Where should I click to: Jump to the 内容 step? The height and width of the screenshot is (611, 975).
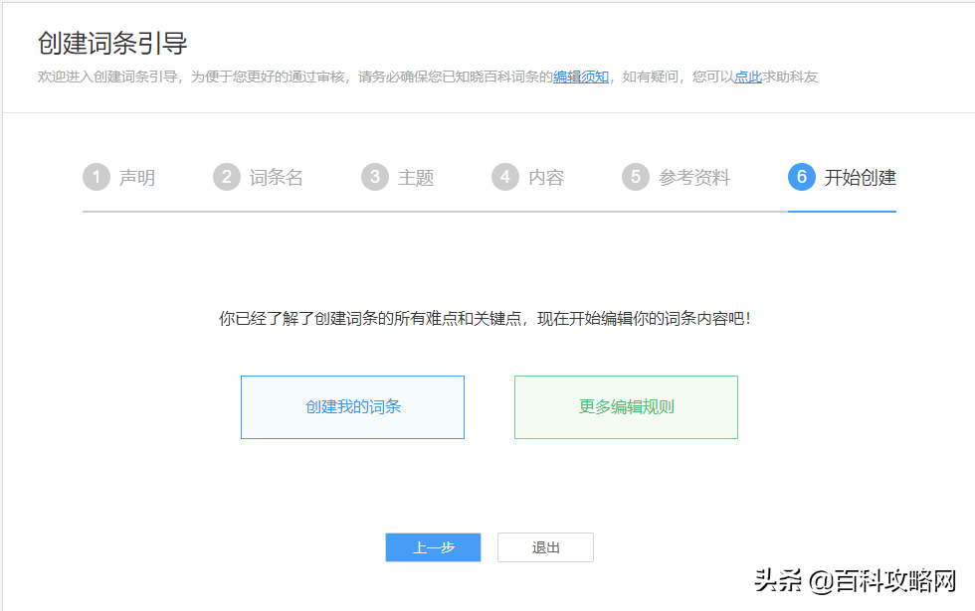546,178
